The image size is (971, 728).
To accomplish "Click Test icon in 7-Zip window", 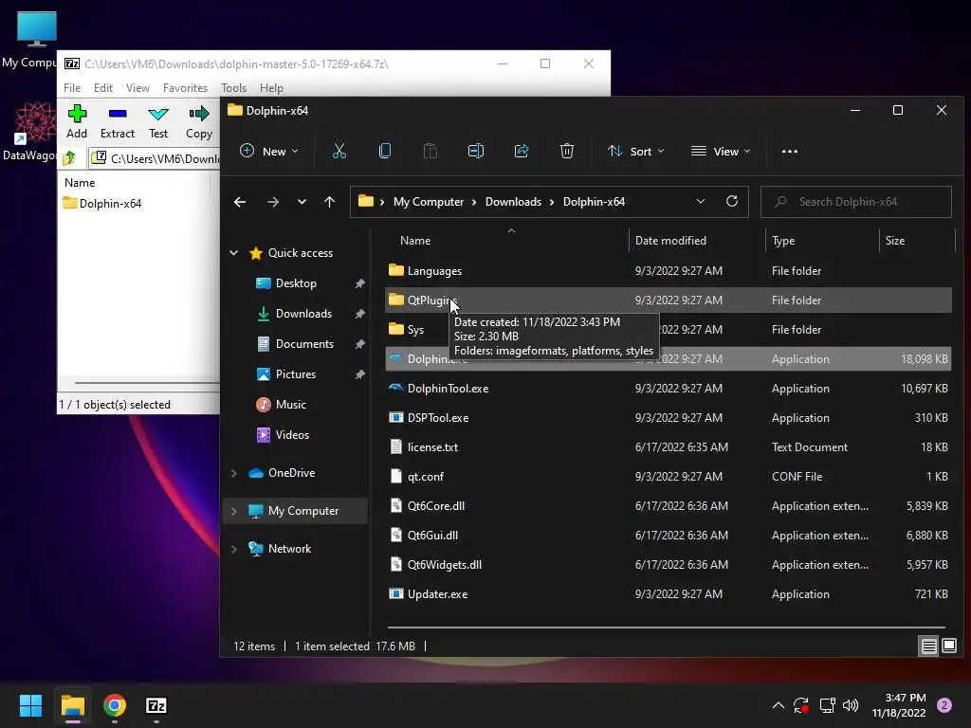I will (158, 121).
